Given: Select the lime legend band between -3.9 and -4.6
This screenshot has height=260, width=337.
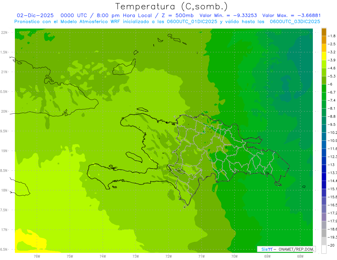Looking at the screenshot, I should (324, 64).
